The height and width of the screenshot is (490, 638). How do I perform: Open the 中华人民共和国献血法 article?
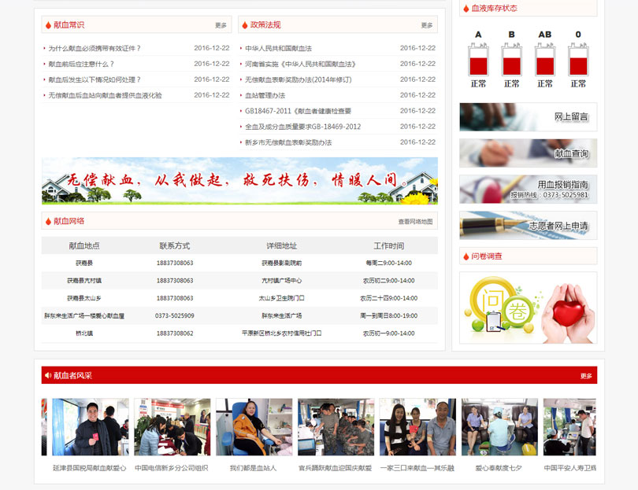tap(278, 48)
